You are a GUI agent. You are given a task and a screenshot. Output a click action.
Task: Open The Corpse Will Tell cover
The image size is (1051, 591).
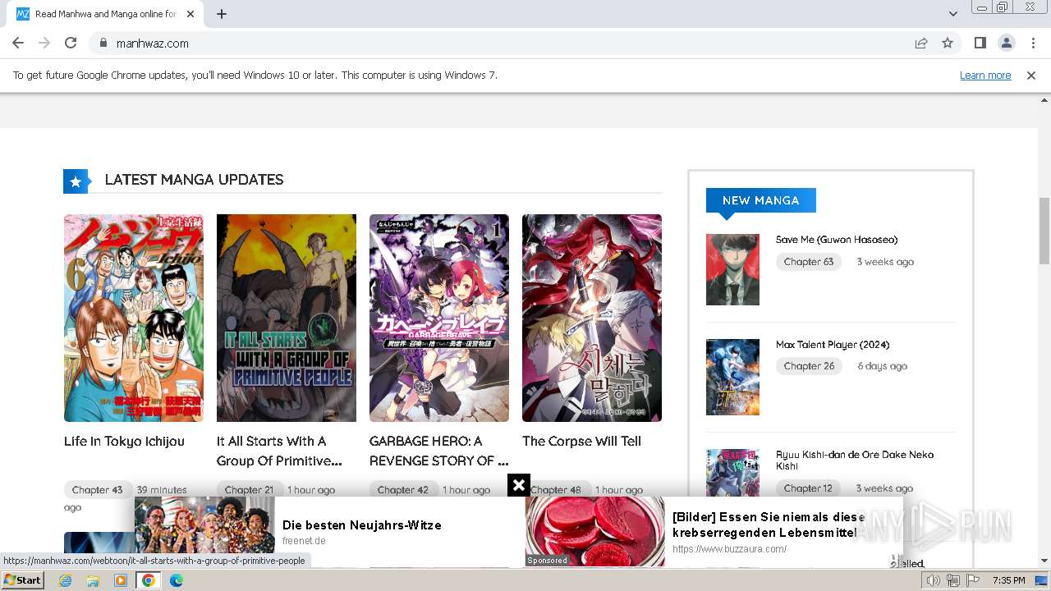[592, 318]
